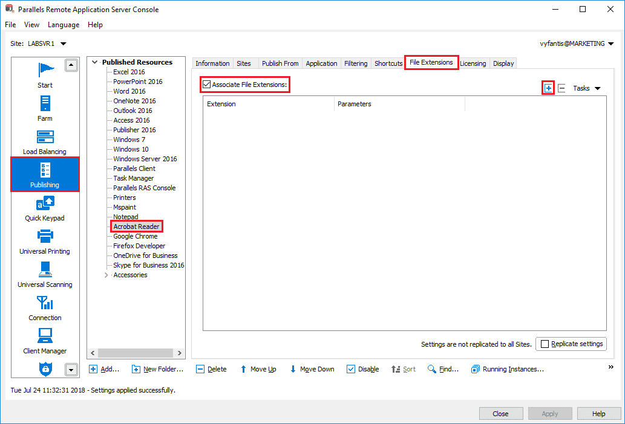Switch to the Licensing tab

pyautogui.click(x=473, y=63)
